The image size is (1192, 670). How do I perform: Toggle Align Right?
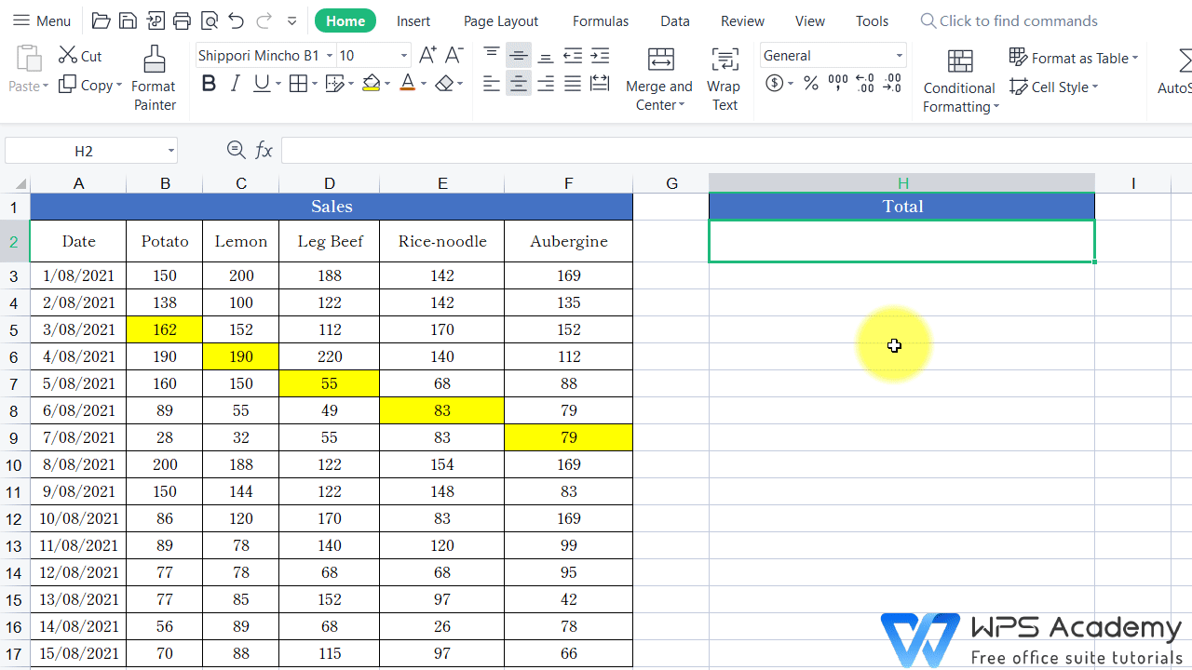(546, 85)
